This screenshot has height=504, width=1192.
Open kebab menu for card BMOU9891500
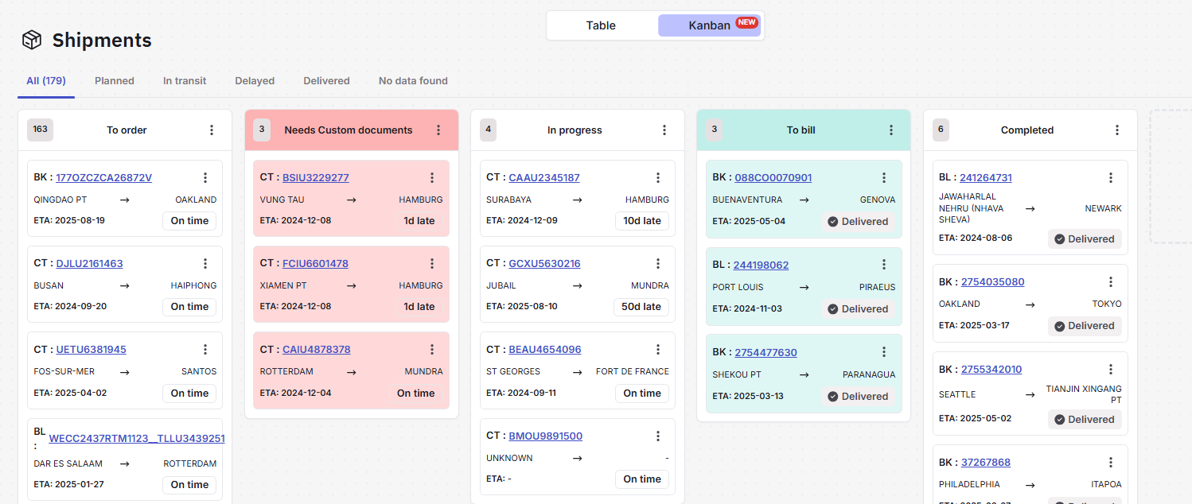pyautogui.click(x=658, y=436)
